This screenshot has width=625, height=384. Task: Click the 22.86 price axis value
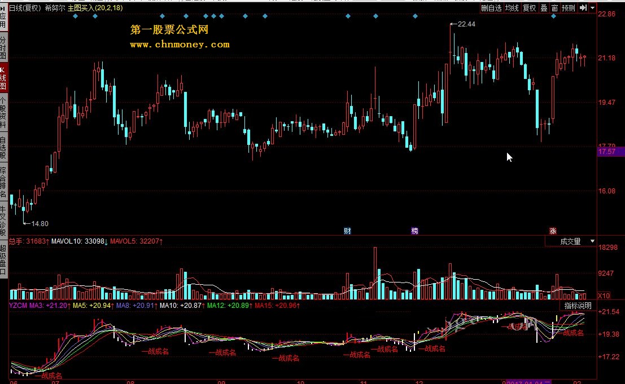point(607,14)
